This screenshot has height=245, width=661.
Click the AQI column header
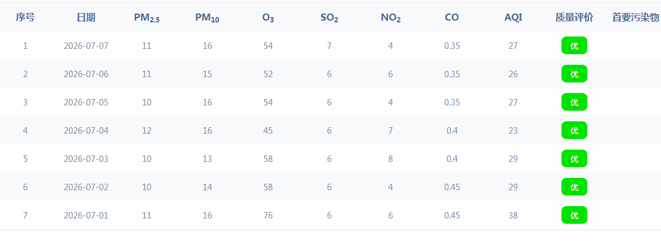coord(513,17)
